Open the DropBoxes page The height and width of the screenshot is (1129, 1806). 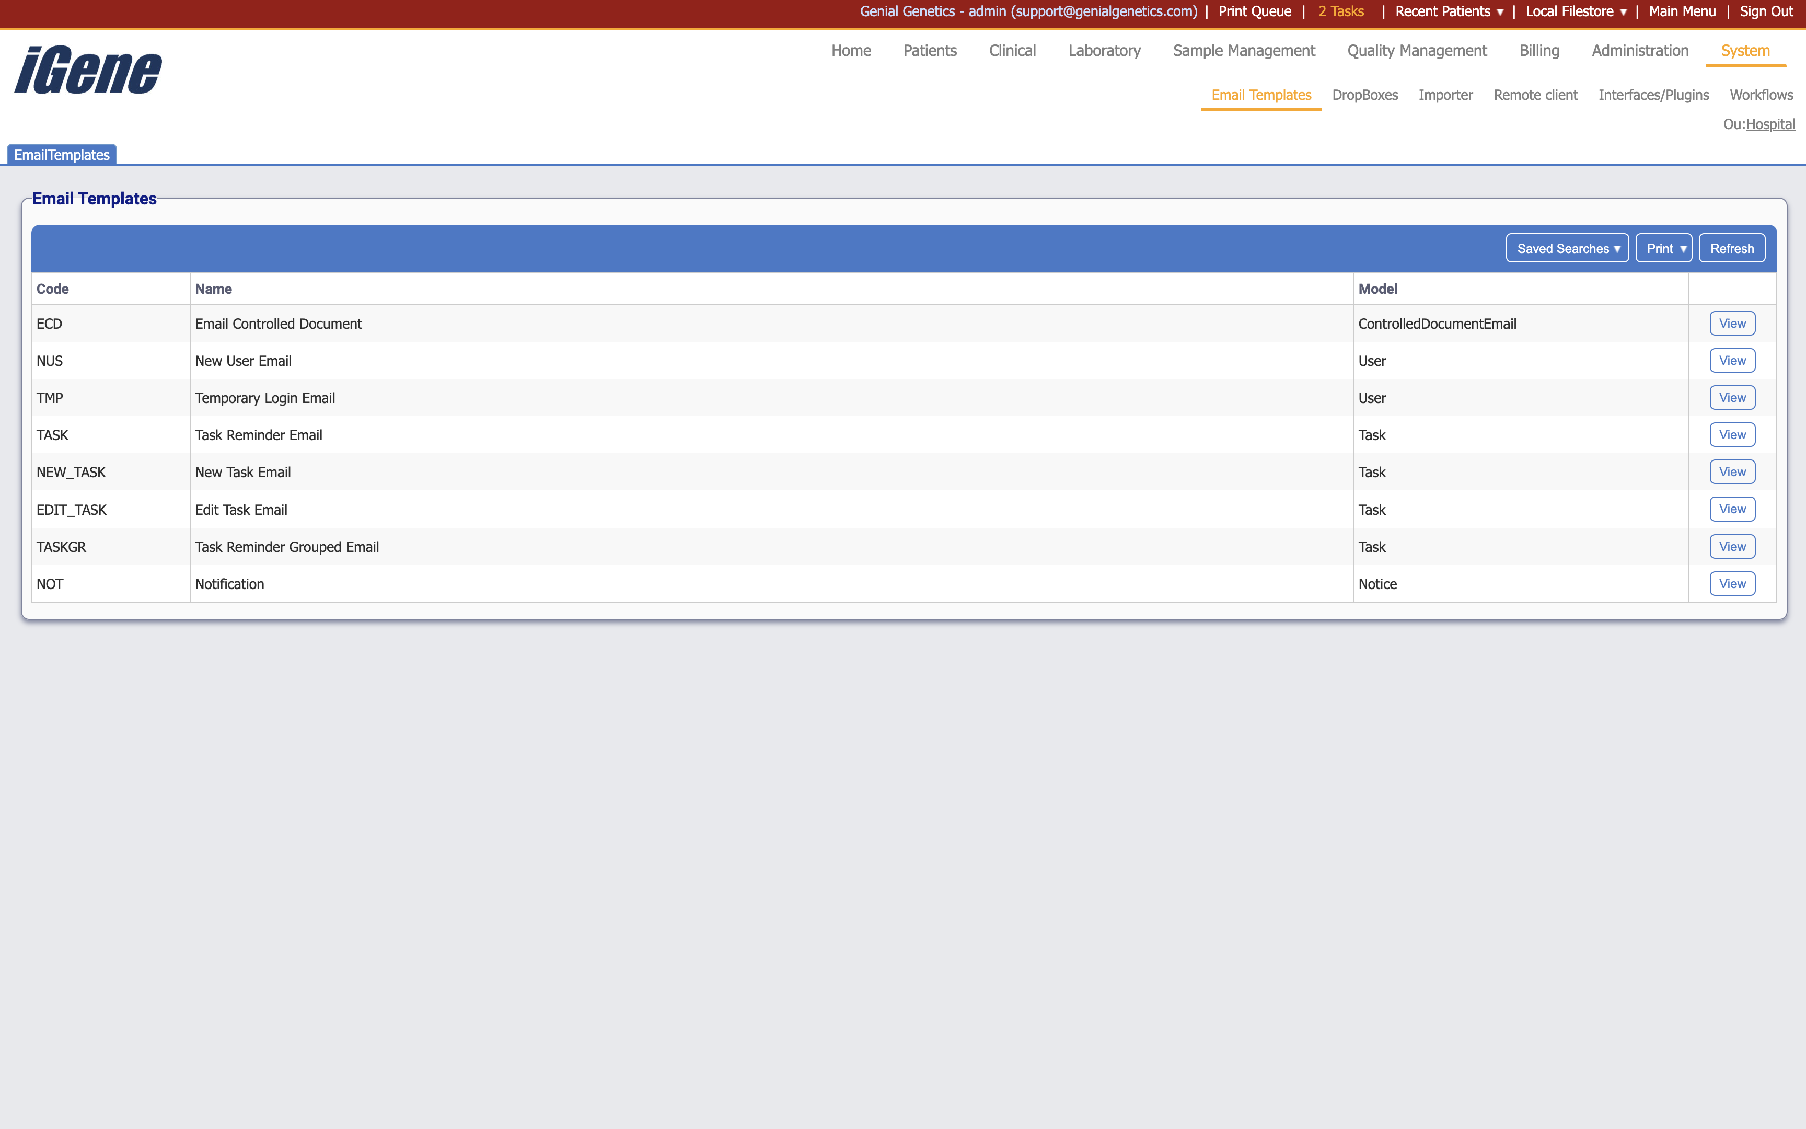point(1365,95)
